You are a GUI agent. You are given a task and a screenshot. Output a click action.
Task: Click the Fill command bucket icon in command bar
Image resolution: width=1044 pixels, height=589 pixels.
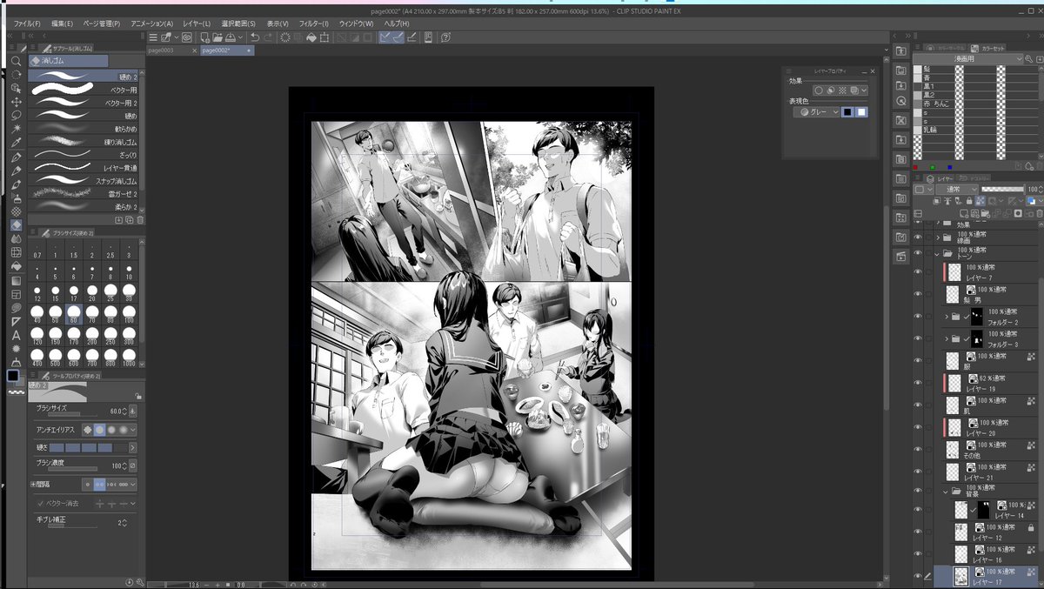pyautogui.click(x=311, y=37)
